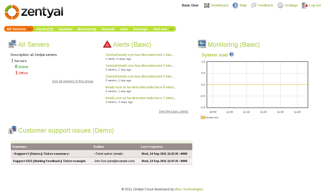Click the Customer support issues icon
325x192 pixels.
tap(12, 130)
